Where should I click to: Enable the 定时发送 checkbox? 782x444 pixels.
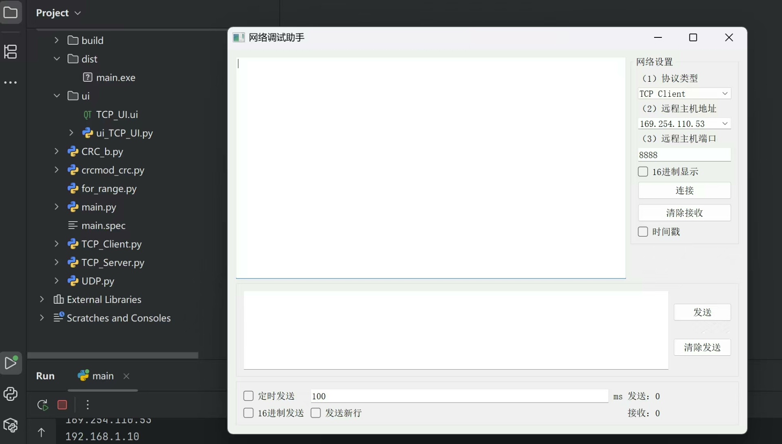coord(248,396)
